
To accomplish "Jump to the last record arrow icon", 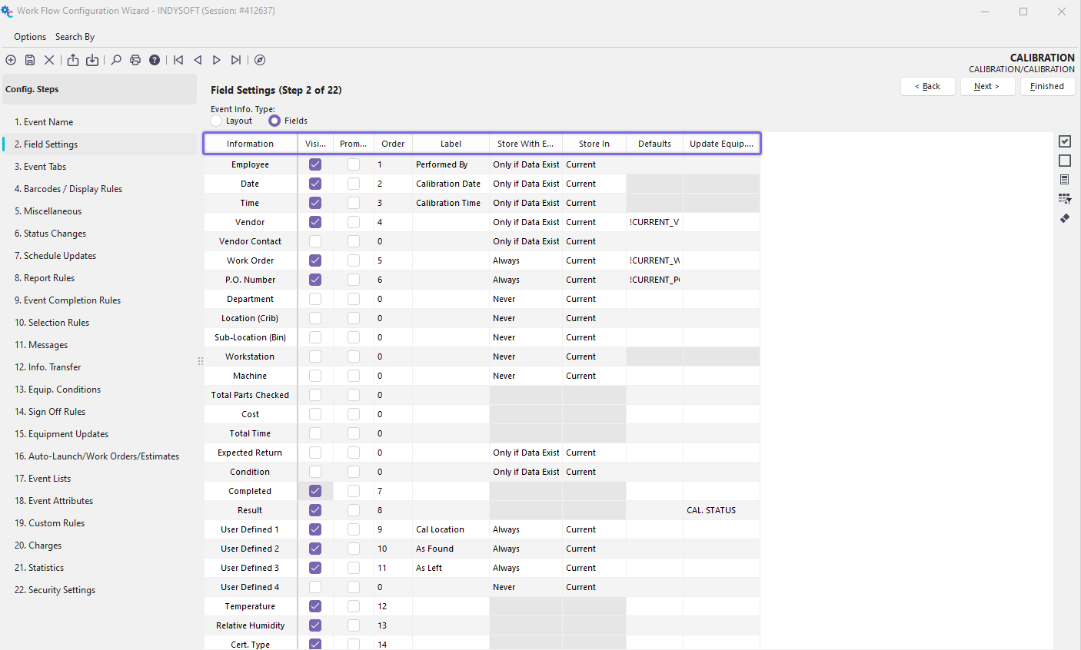I will [x=236, y=60].
